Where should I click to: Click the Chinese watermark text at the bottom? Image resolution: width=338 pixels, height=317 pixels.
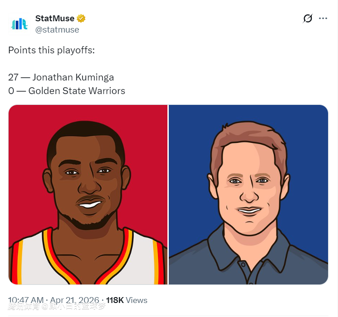pyautogui.click(x=57, y=307)
